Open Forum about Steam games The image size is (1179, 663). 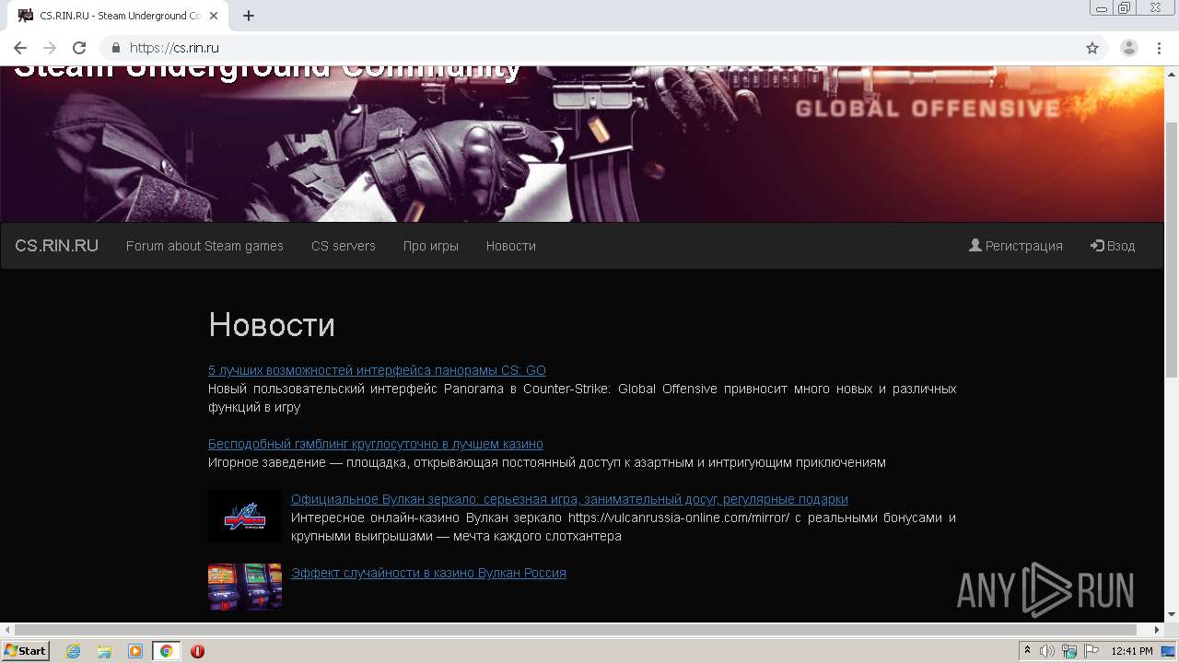204,246
